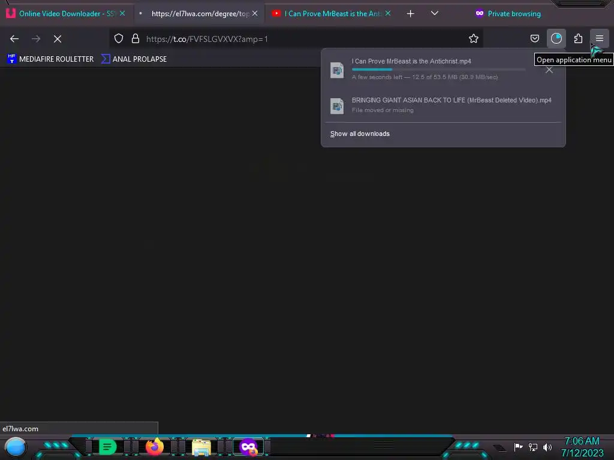Open File Explorer from taskbar
Viewport: 614px width, 460px height.
tap(201, 447)
